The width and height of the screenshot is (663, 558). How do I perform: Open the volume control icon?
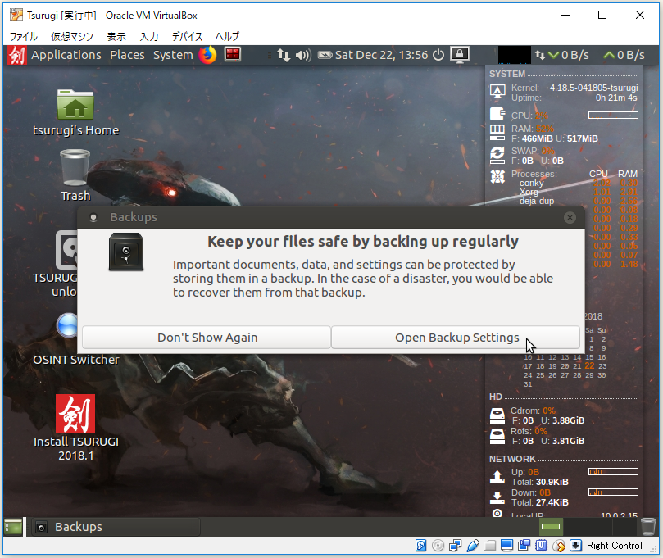click(x=303, y=55)
